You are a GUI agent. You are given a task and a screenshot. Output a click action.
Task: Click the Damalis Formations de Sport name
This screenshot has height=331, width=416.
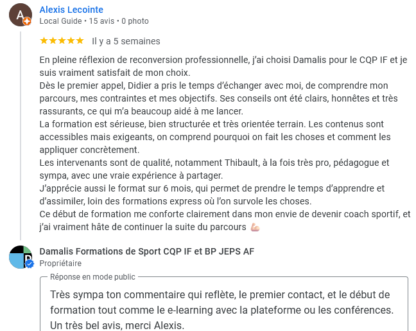(x=147, y=251)
